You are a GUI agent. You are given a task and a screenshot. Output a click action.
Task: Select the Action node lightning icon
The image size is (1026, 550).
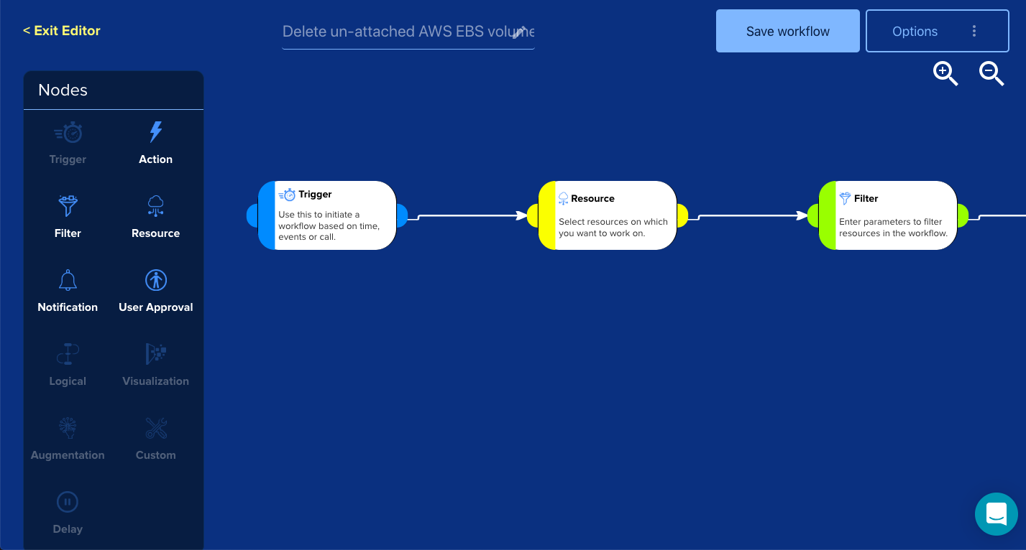tap(155, 132)
